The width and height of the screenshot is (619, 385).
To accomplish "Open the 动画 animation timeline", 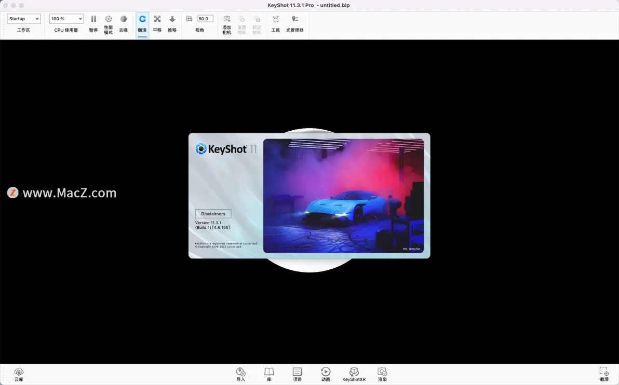I will [326, 372].
